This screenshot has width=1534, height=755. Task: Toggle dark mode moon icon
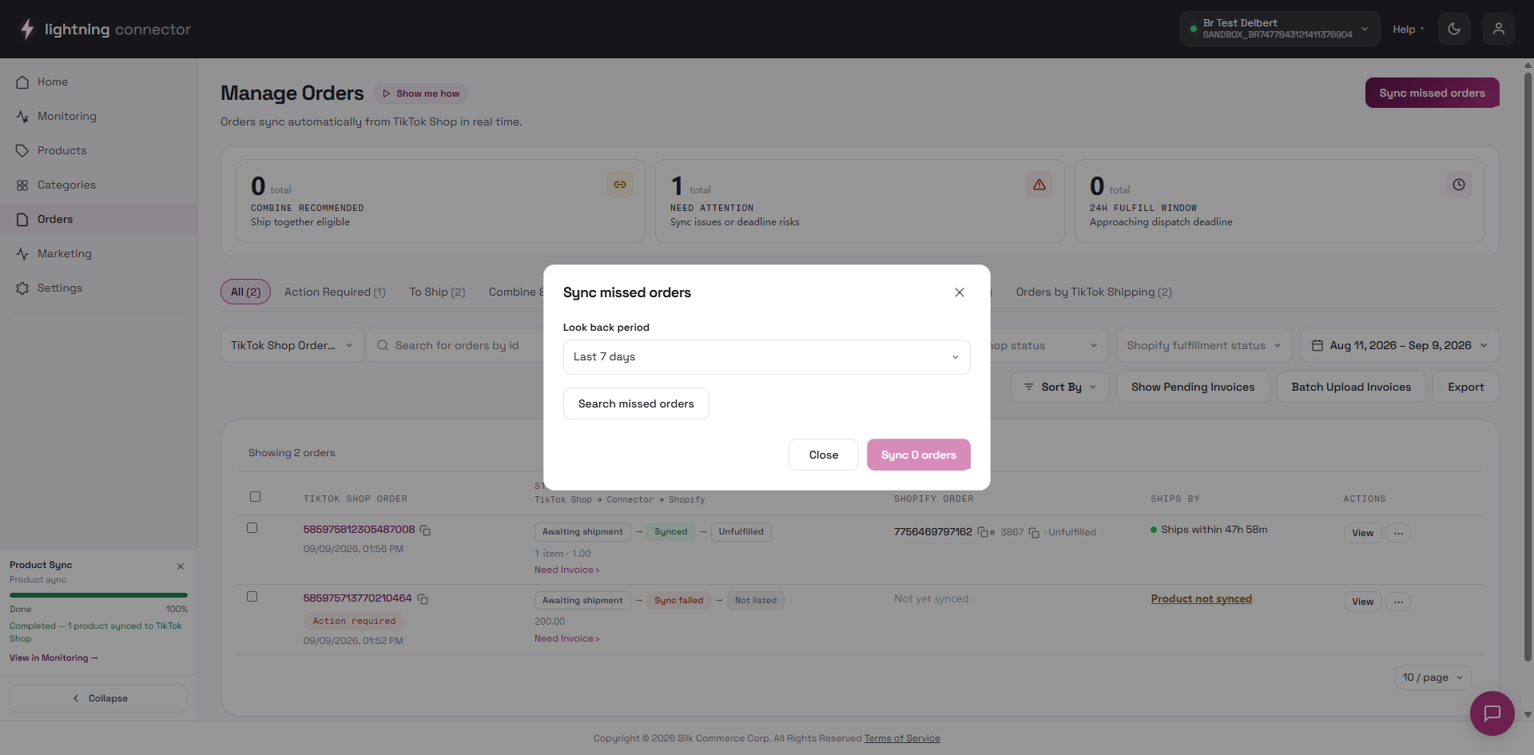[1454, 29]
